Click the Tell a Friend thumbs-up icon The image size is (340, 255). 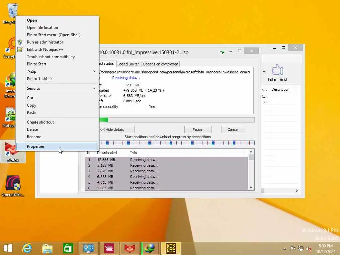point(277,69)
